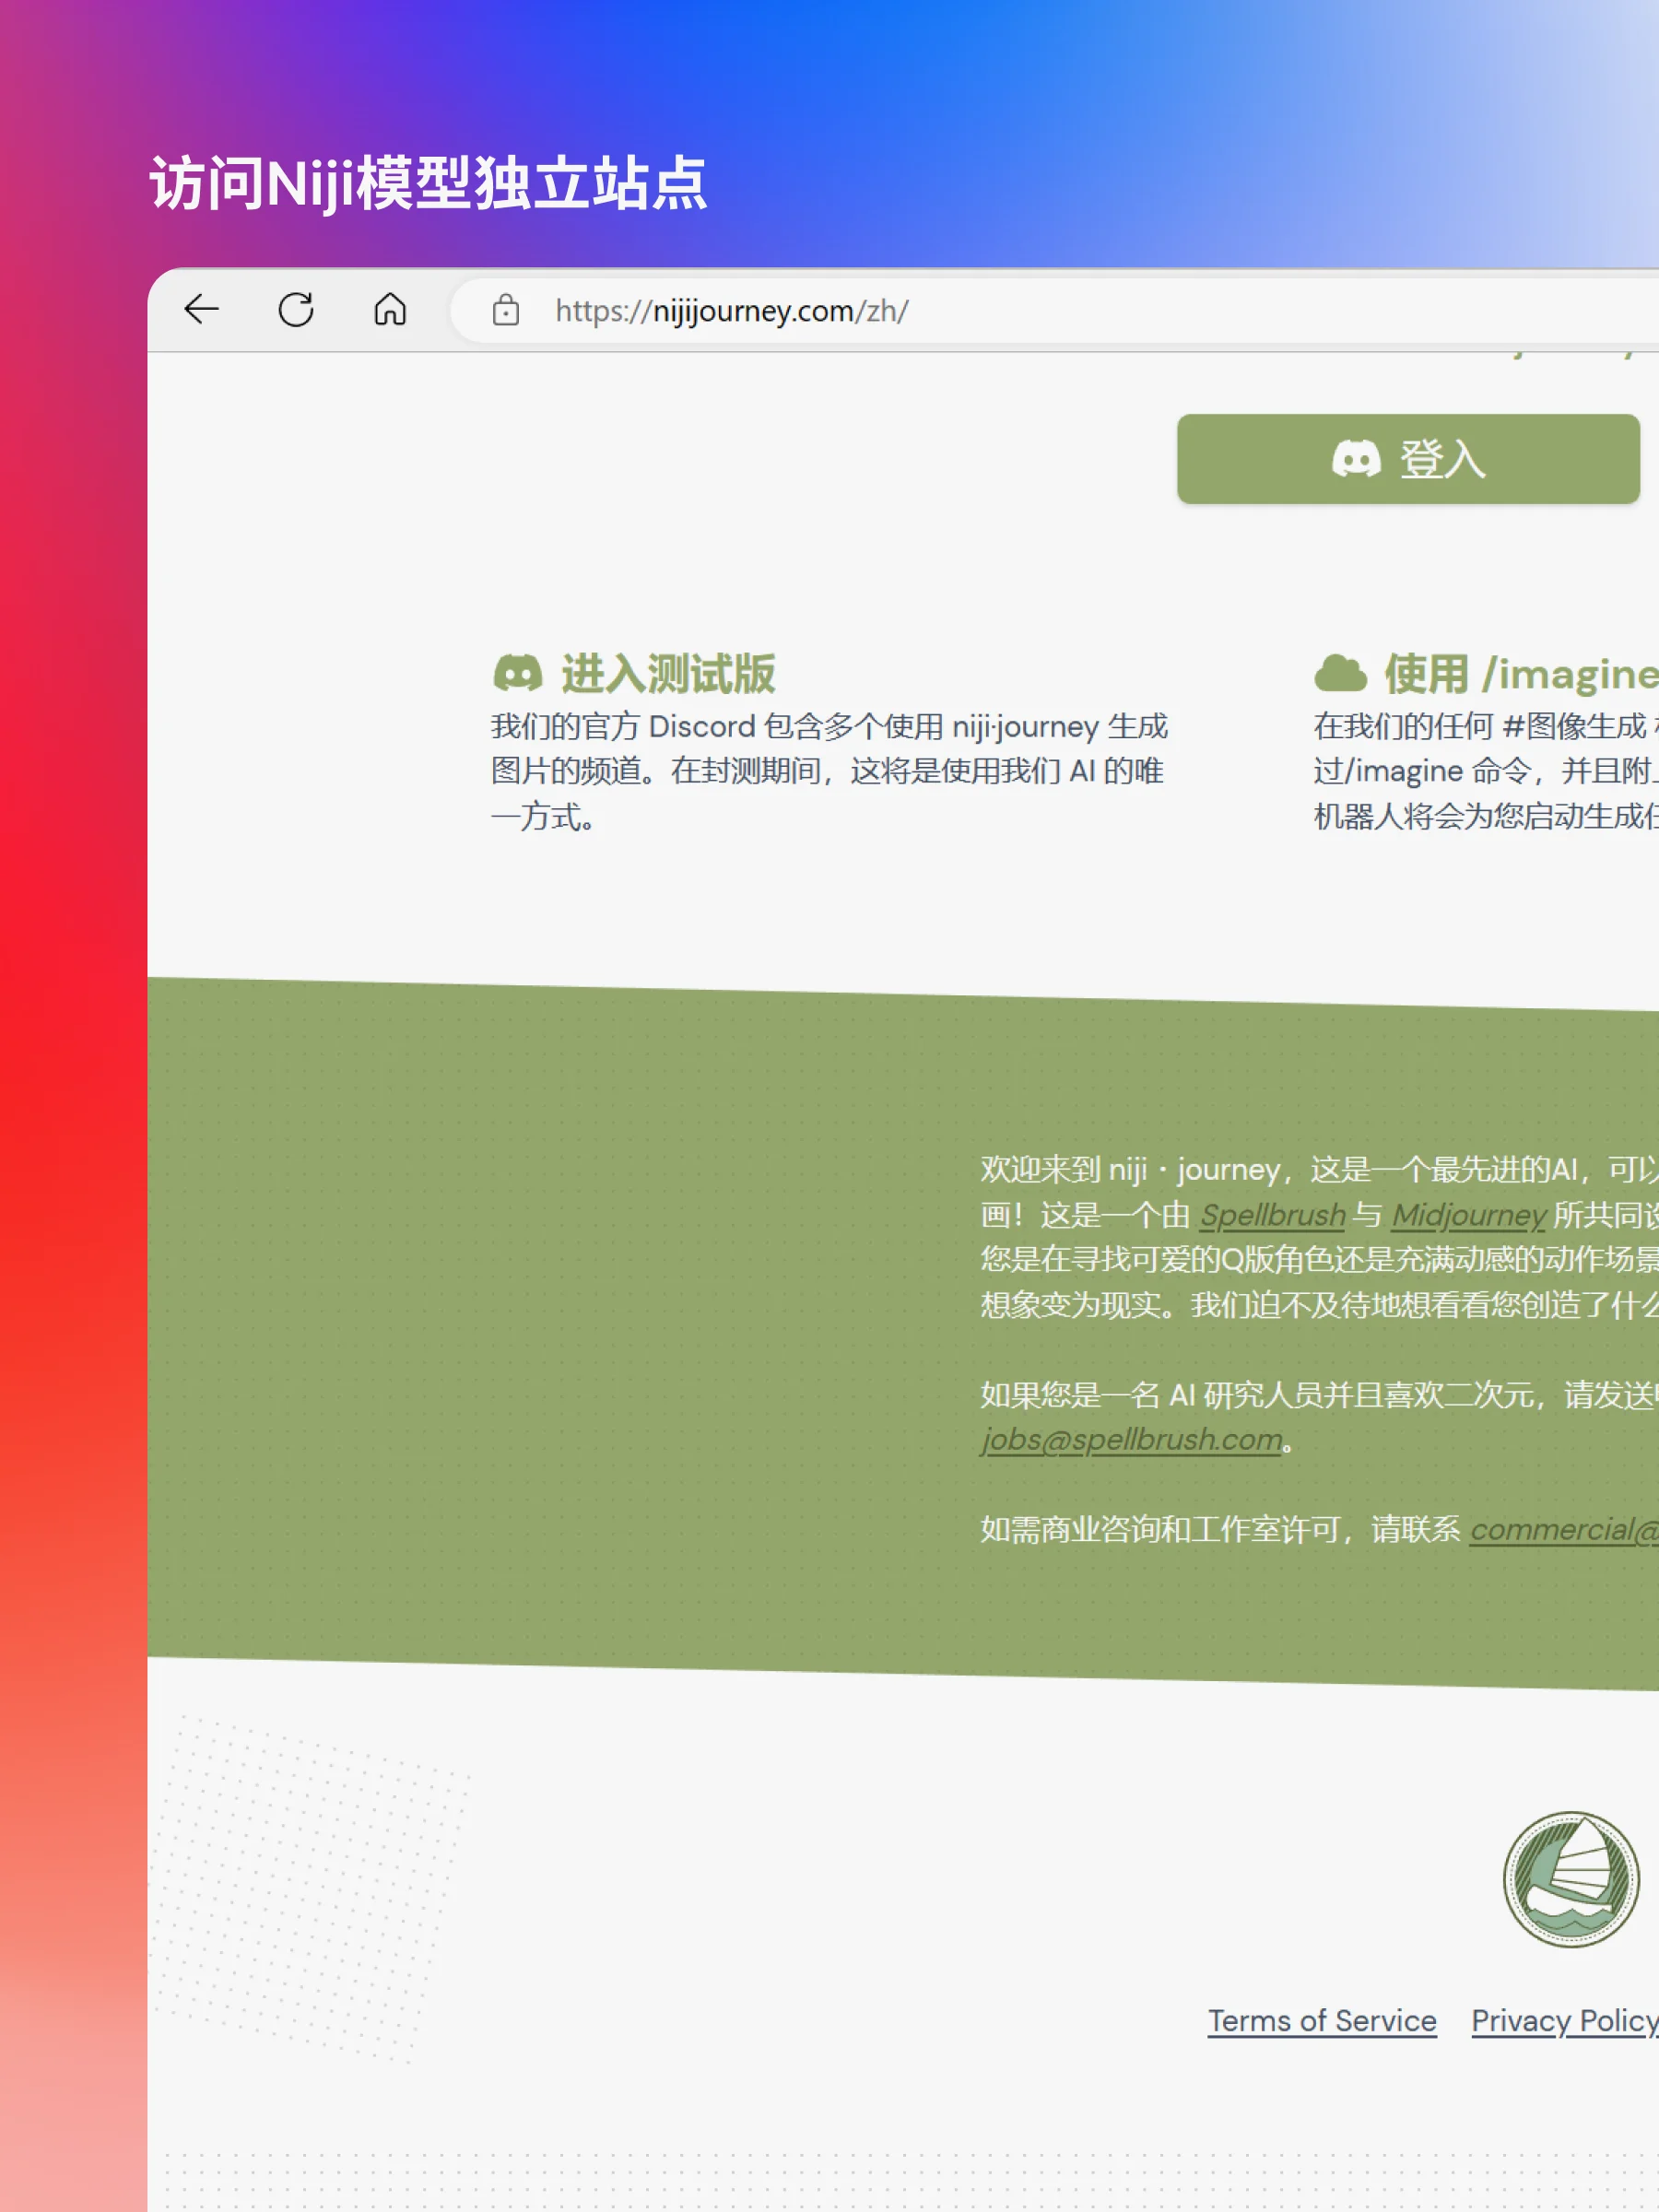
Task: Click the nijijourney.com/zh/ URL field
Action: (x=1055, y=311)
